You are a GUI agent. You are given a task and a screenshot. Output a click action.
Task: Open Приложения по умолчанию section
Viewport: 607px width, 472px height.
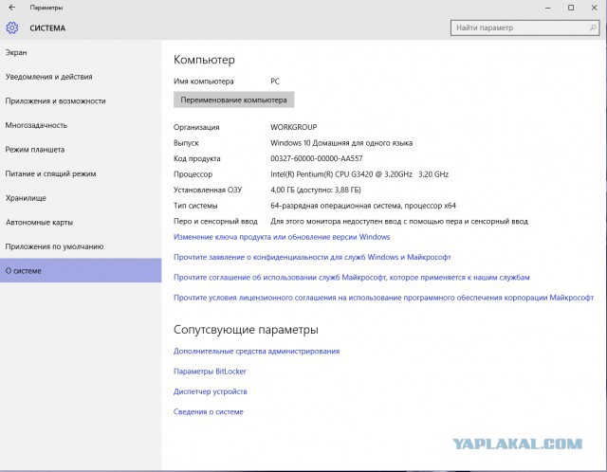[55, 246]
